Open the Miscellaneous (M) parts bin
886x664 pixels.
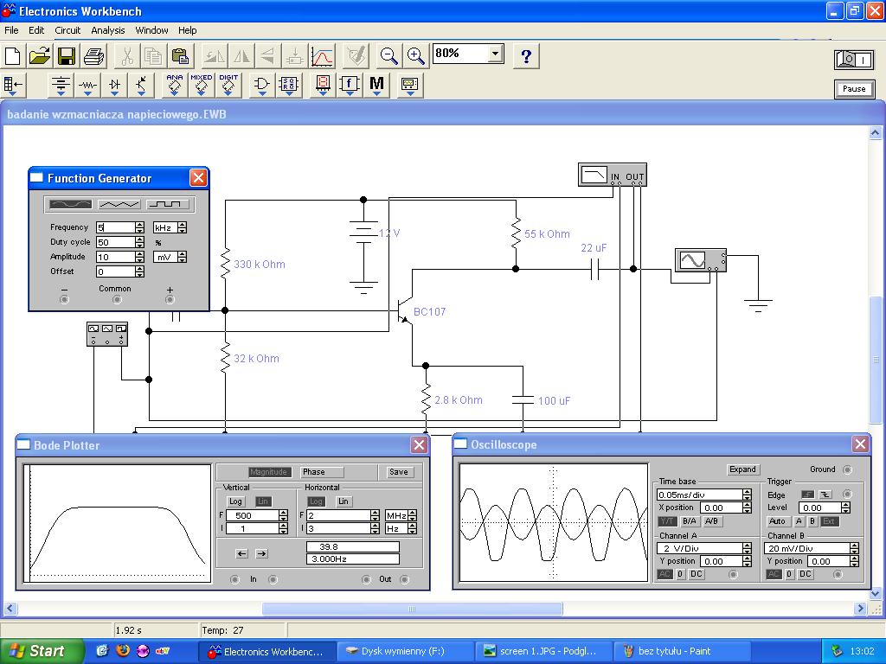(x=376, y=86)
